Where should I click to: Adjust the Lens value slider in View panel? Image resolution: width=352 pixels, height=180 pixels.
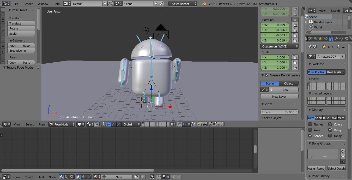click(x=279, y=112)
